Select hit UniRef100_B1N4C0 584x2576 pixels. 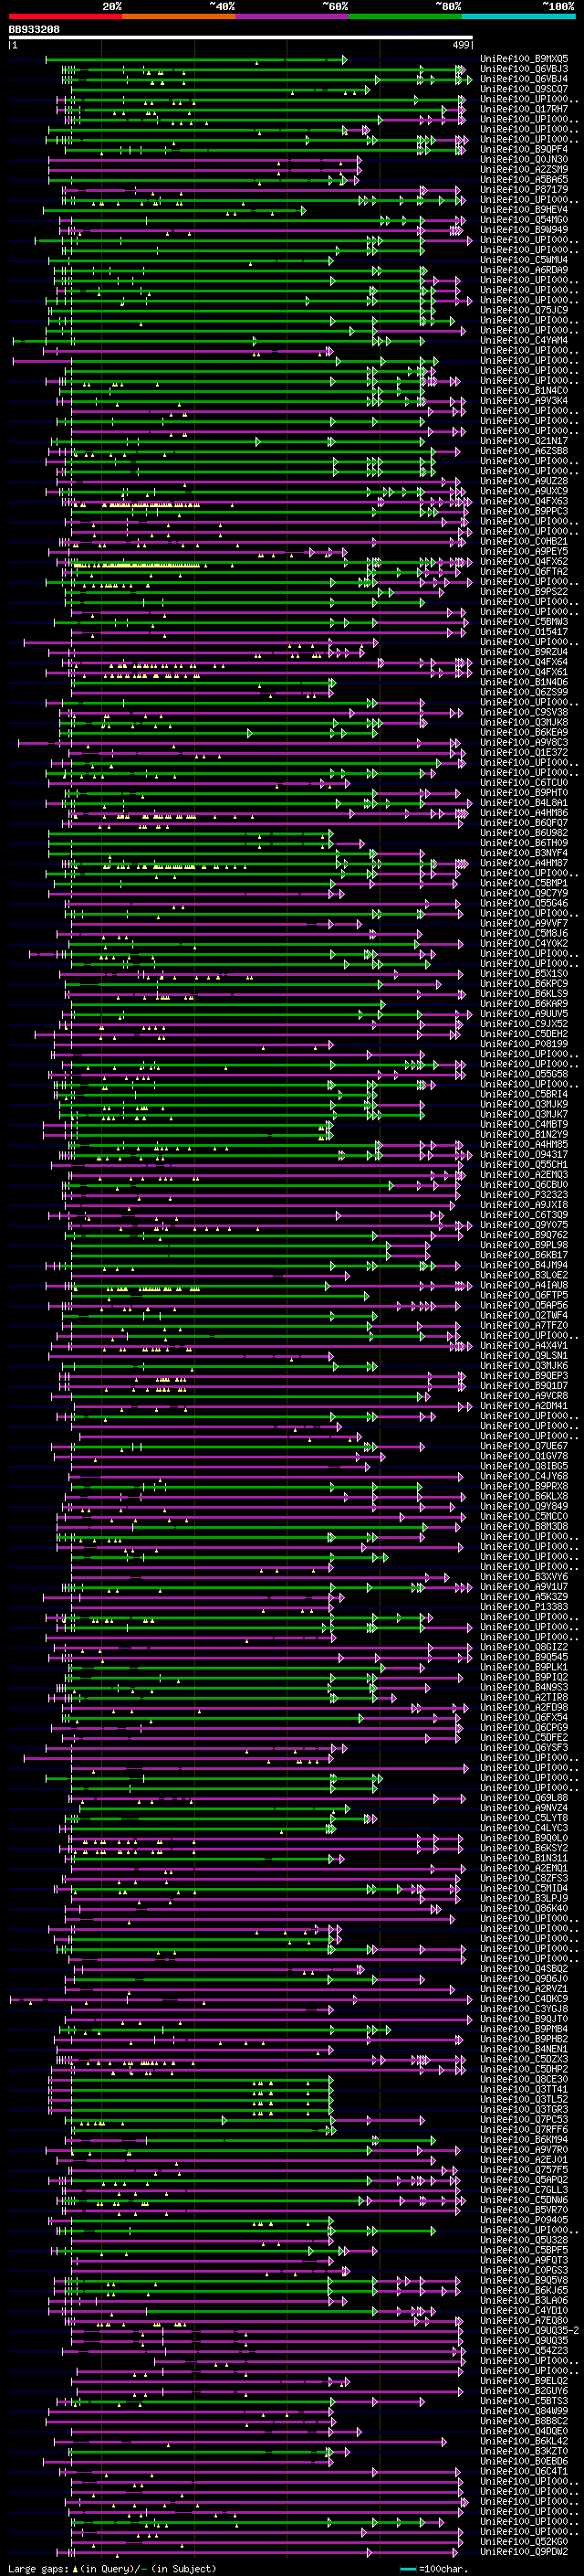[x=524, y=391]
